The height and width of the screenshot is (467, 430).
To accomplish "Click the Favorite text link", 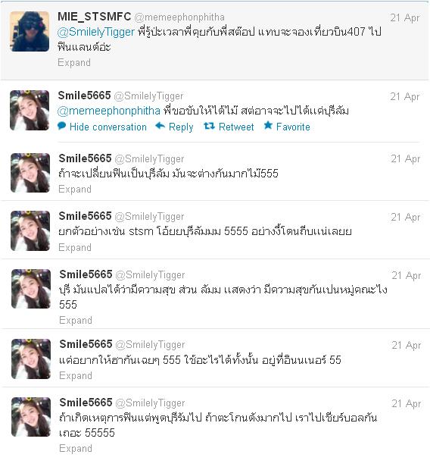I will (x=293, y=127).
